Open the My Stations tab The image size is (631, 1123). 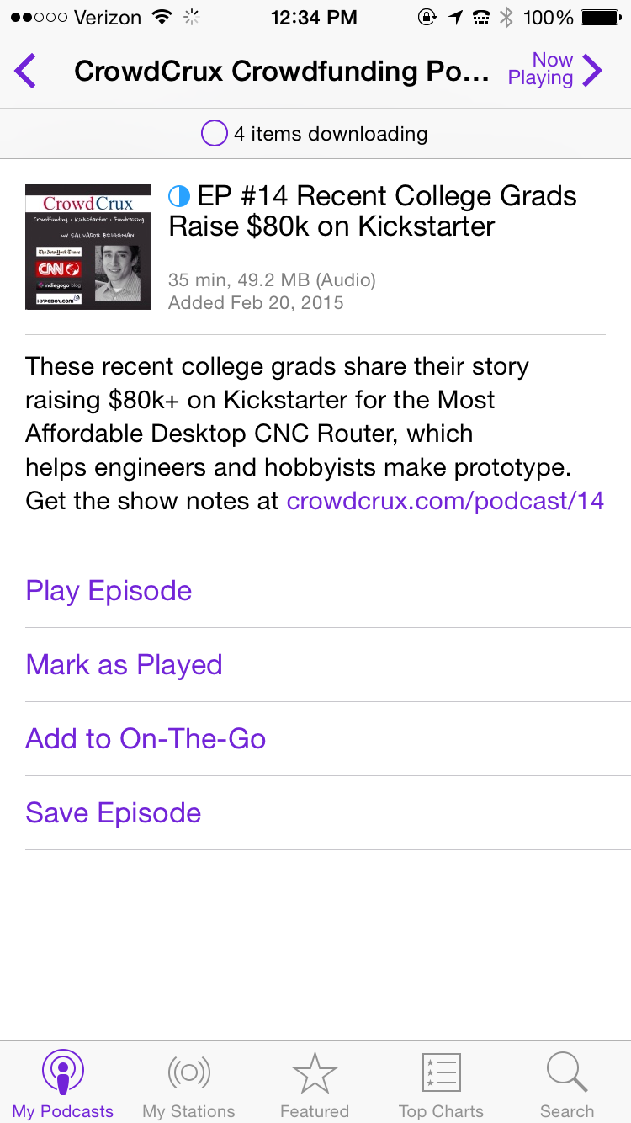tap(188, 1072)
